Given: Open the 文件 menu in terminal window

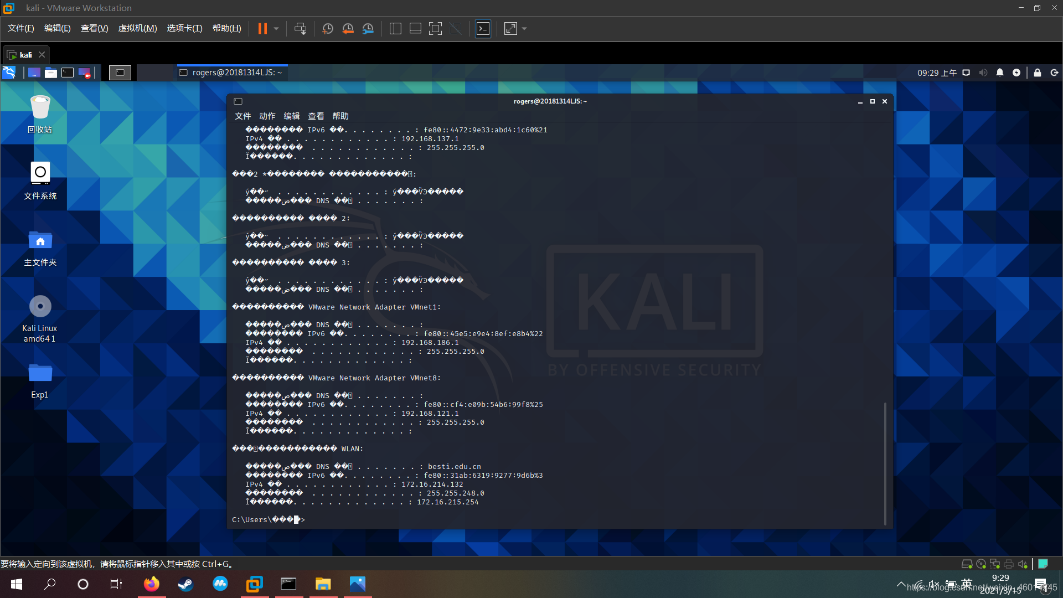Looking at the screenshot, I should point(243,116).
